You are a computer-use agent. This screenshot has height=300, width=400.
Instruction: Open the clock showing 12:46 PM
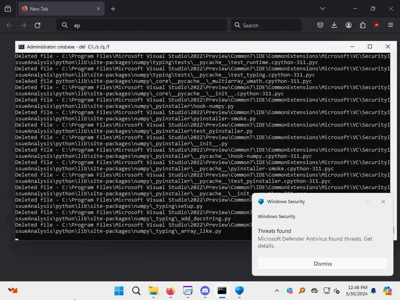tap(357, 291)
